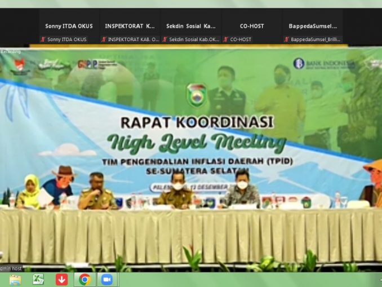This screenshot has height=287, width=382.
Task: Click the Recording indicator in the top-left
Action: (x=10, y=51)
